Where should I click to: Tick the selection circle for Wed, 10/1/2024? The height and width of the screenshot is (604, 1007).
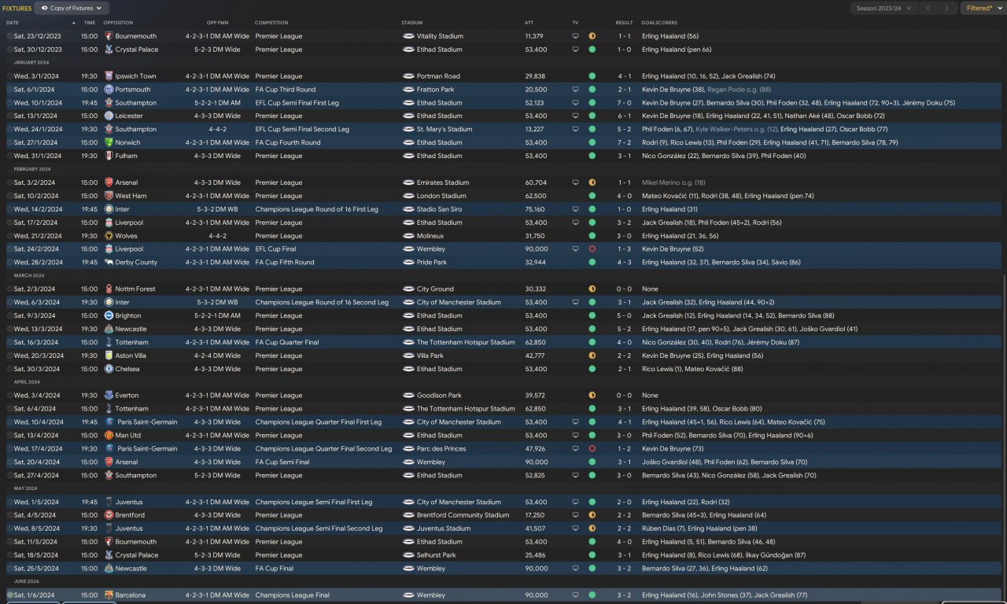[x=10, y=103]
